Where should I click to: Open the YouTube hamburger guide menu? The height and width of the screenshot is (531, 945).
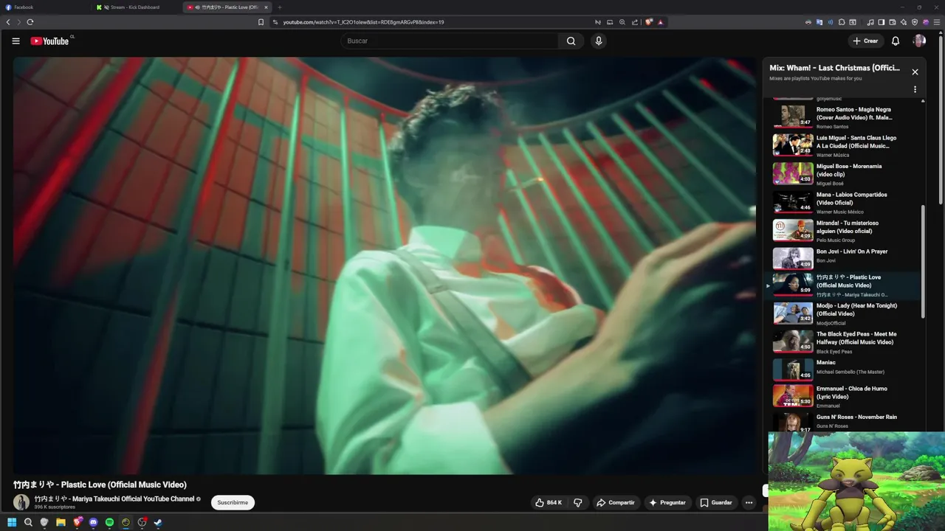16,41
